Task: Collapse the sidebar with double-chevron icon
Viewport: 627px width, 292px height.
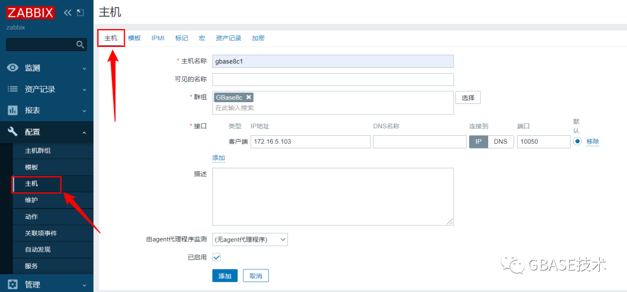Action: pyautogui.click(x=67, y=12)
